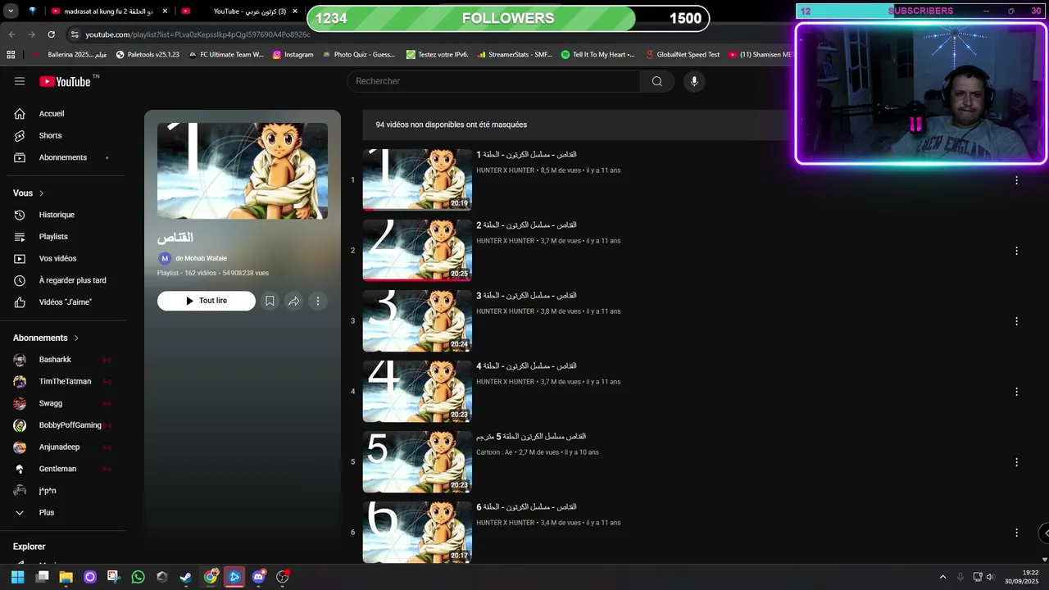This screenshot has width=1049, height=590.
Task: Open the YouTube hamburger guide menu
Action: (x=20, y=81)
